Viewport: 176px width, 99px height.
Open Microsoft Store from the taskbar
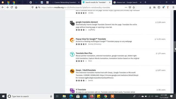pos(78,96)
